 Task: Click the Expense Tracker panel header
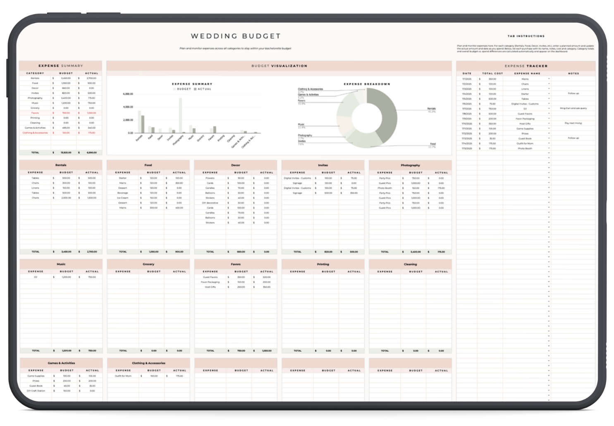pos(526,66)
